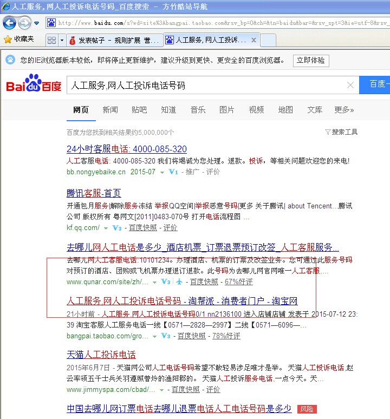Clear the search box with X

[350, 85]
